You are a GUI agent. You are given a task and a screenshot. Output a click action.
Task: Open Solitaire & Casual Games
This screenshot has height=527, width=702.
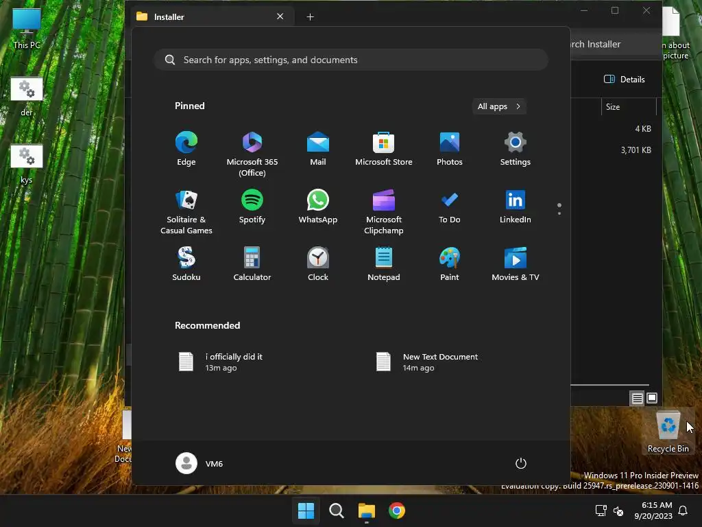tap(186, 211)
